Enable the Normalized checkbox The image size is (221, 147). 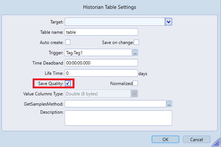coord(135,83)
